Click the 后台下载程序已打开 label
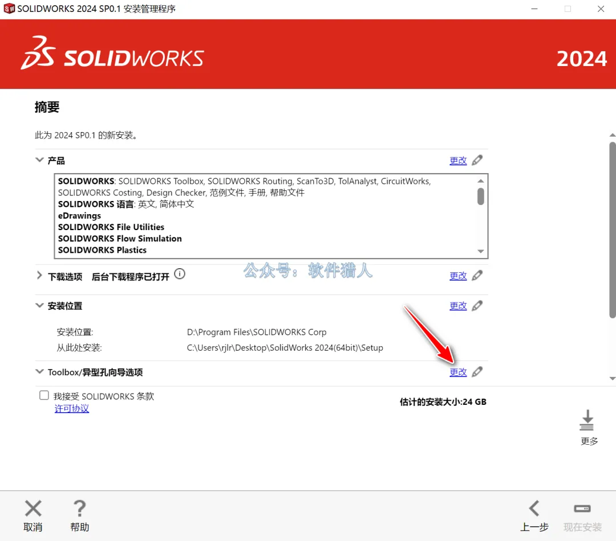This screenshot has width=616, height=541. pos(131,277)
